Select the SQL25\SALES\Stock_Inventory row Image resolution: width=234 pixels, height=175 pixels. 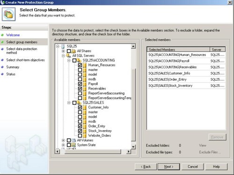[186, 85]
